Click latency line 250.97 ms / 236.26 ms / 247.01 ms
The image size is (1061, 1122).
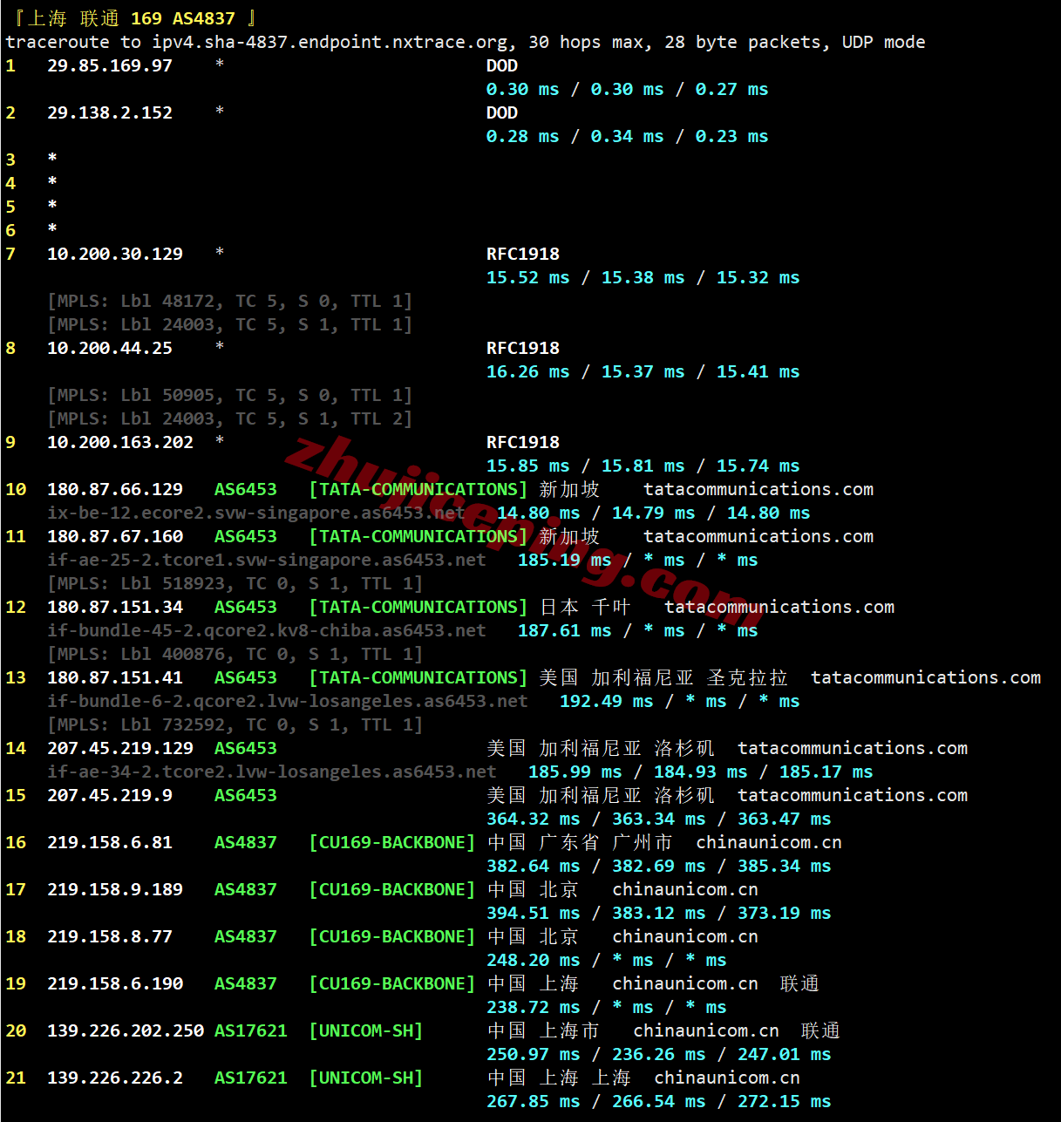coord(658,1054)
